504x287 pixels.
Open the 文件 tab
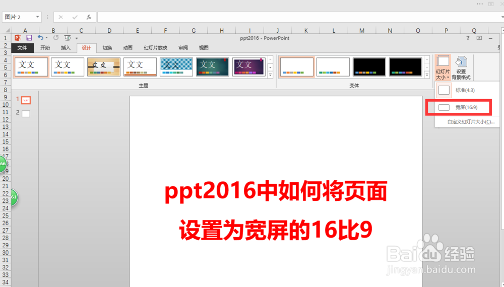tap(22, 48)
